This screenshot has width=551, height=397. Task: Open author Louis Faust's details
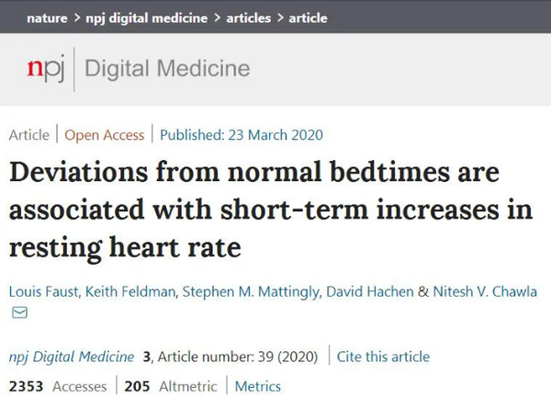[x=41, y=291]
